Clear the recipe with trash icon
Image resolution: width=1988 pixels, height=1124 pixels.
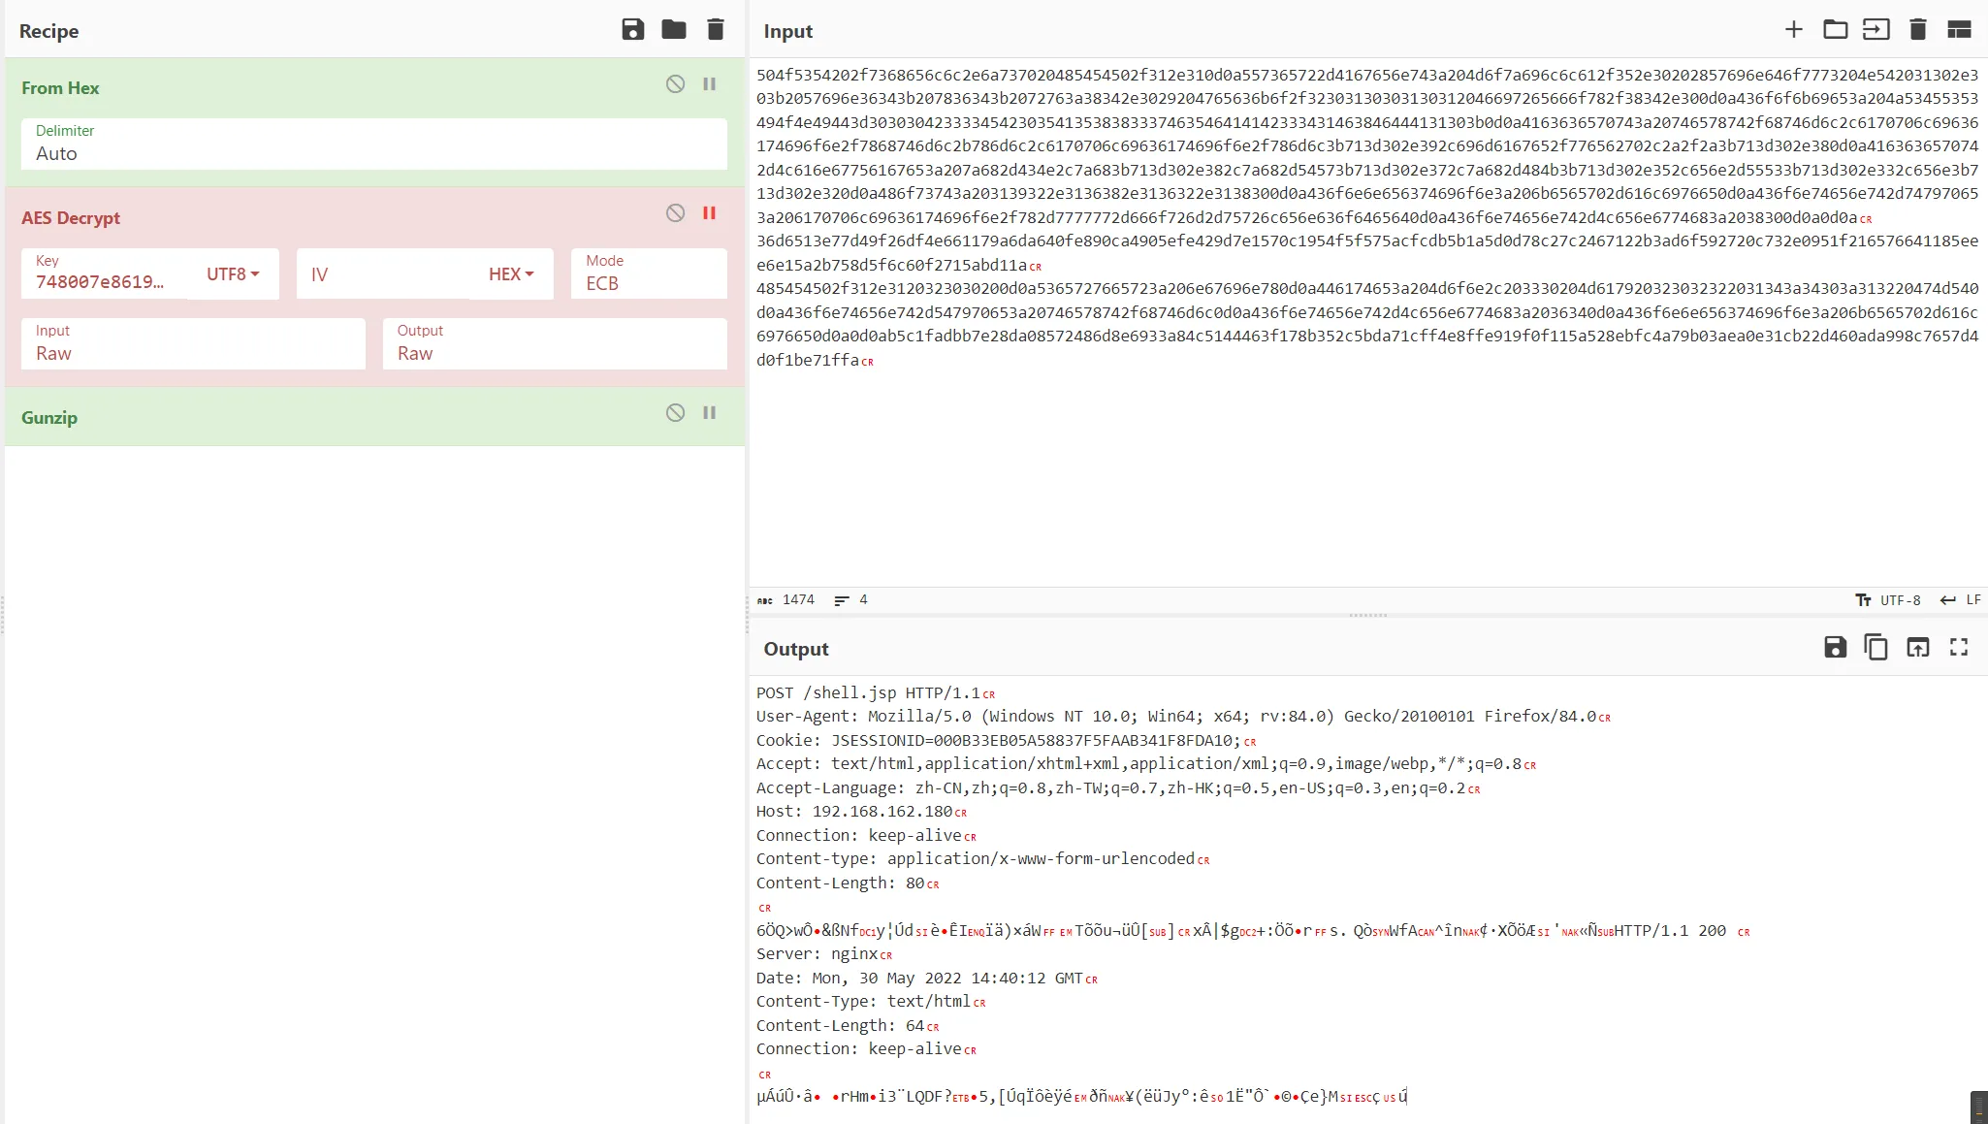716,30
